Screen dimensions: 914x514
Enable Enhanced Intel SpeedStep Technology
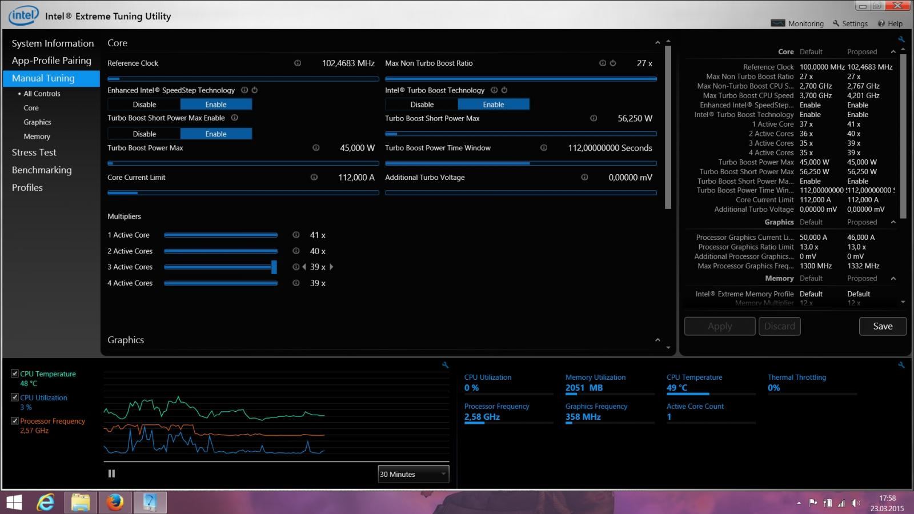[216, 105]
